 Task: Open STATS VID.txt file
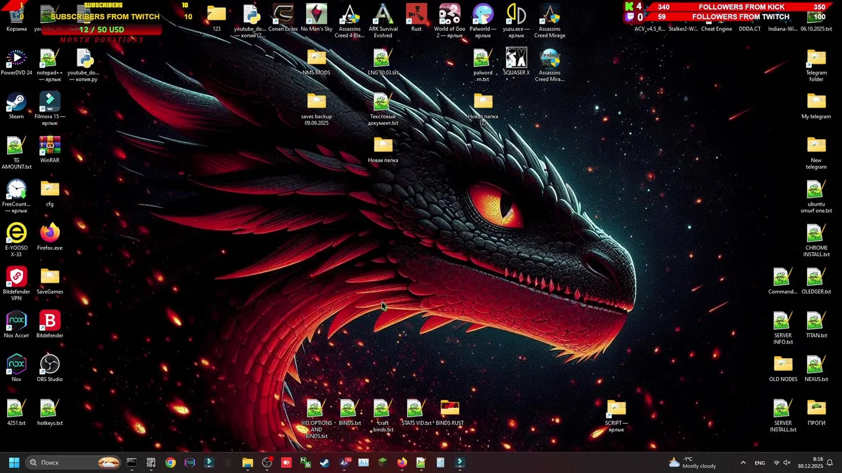tap(416, 413)
